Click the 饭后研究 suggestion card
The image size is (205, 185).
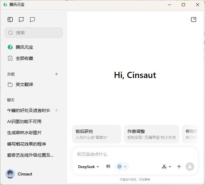point(97,134)
